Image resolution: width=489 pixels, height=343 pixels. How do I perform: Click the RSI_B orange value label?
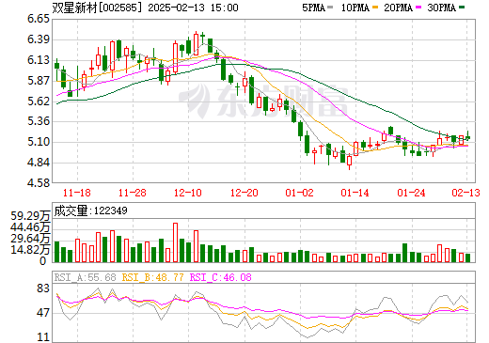(152, 277)
